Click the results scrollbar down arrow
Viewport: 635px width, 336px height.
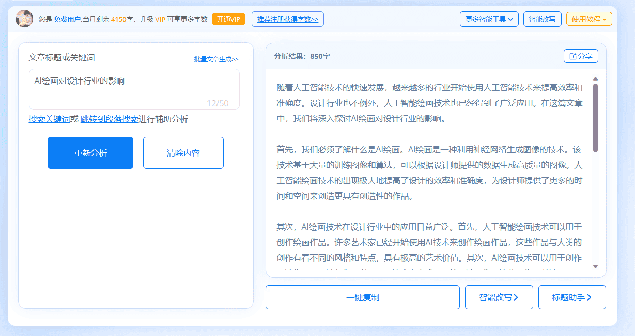coord(595,267)
